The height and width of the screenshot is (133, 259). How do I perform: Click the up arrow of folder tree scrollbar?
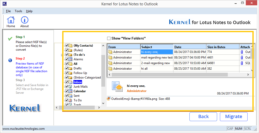[x=103, y=46]
